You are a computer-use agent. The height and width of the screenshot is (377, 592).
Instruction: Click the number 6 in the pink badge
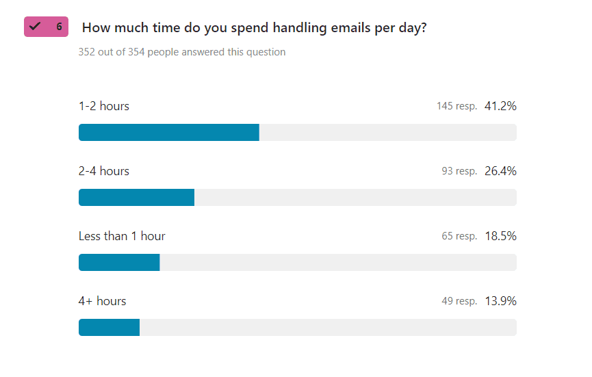tap(59, 27)
